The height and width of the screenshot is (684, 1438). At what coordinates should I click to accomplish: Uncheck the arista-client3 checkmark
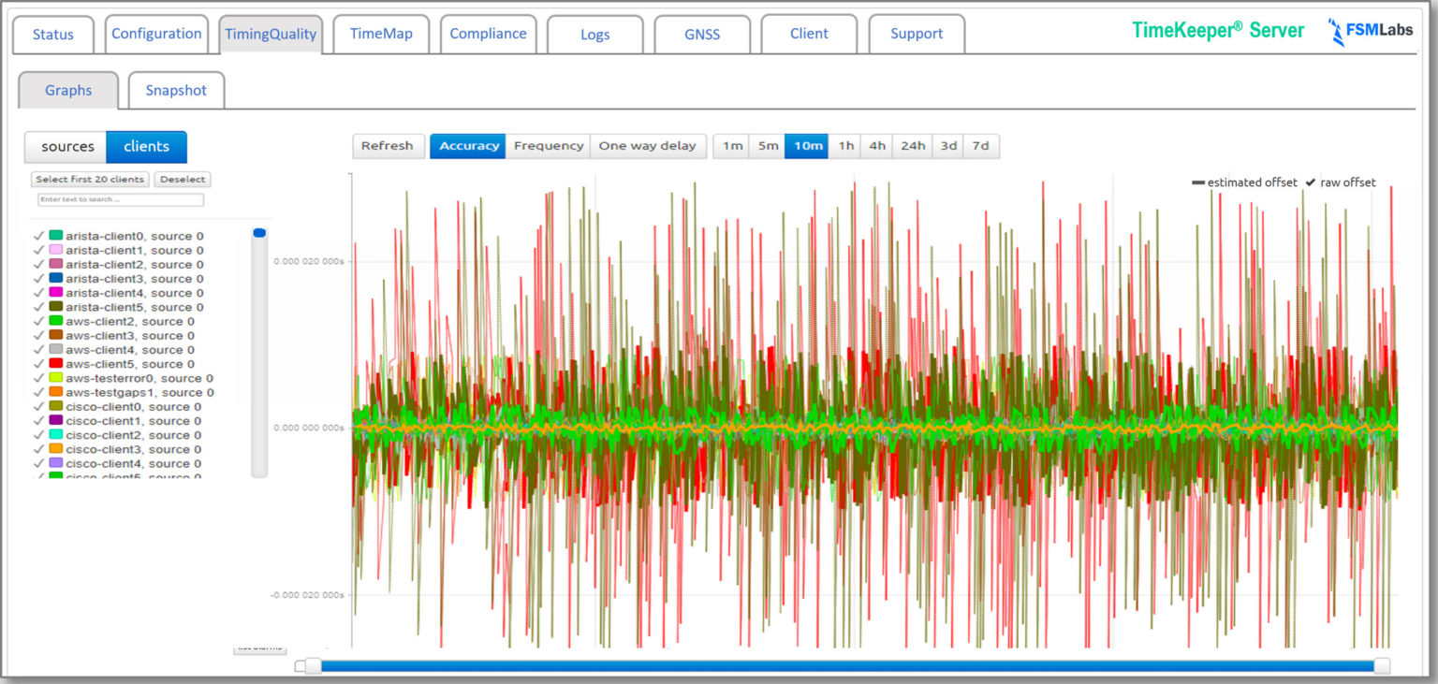click(x=38, y=279)
